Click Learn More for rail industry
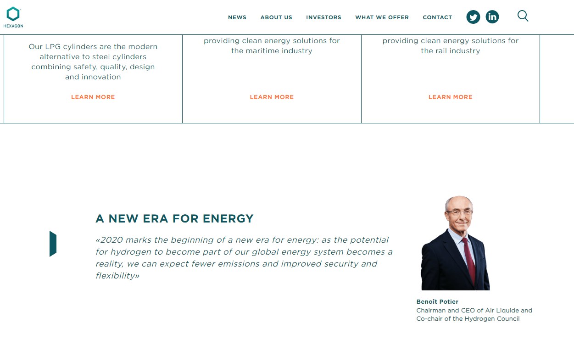The image size is (574, 356). click(x=450, y=97)
